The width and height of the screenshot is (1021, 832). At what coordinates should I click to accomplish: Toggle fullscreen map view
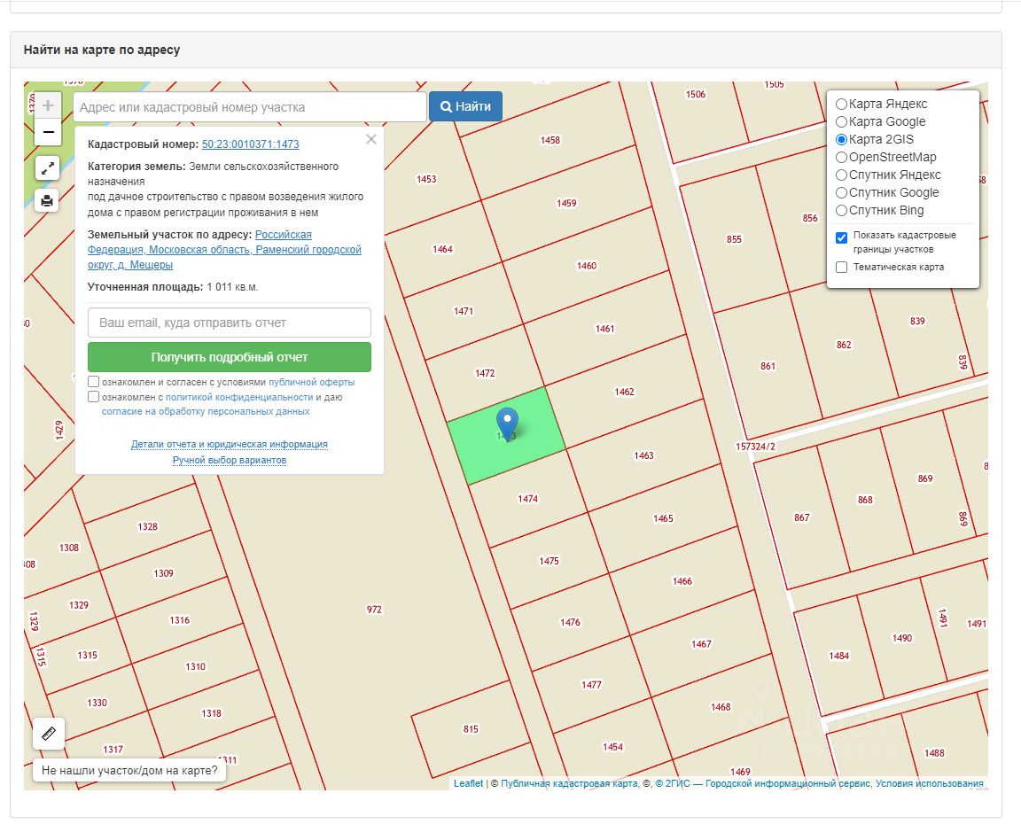click(x=47, y=168)
